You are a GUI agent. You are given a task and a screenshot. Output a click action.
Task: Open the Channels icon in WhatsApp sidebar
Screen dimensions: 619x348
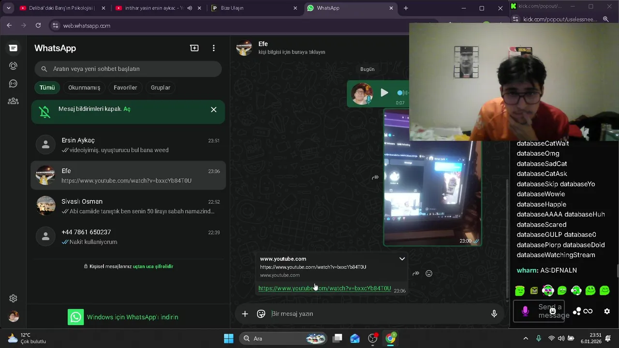click(x=13, y=84)
